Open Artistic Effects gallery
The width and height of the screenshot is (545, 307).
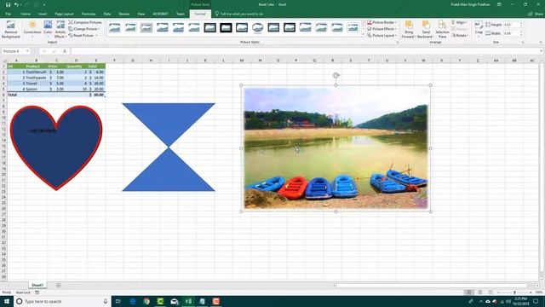pos(60,29)
